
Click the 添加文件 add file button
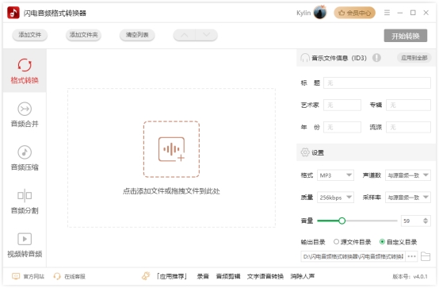click(x=29, y=35)
